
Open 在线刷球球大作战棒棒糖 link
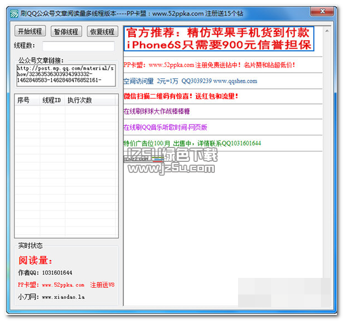point(157,112)
